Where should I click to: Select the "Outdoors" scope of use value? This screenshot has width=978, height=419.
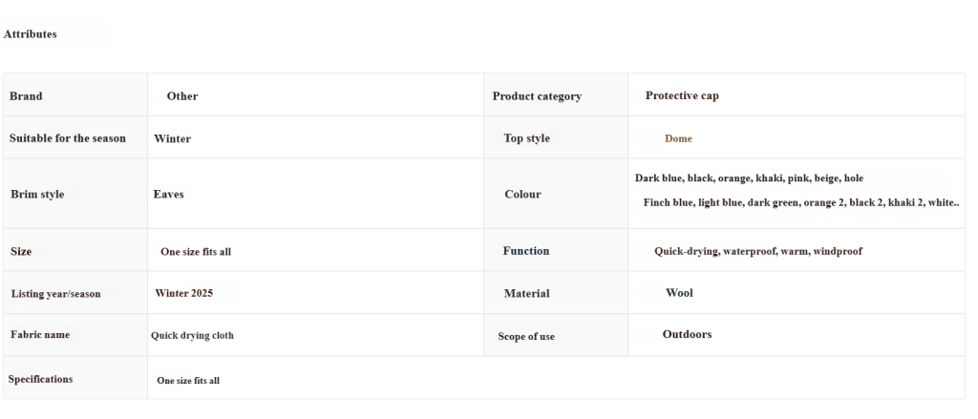pyautogui.click(x=687, y=335)
